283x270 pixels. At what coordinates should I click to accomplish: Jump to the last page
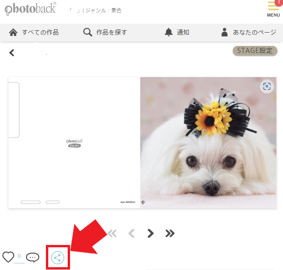click(x=170, y=234)
